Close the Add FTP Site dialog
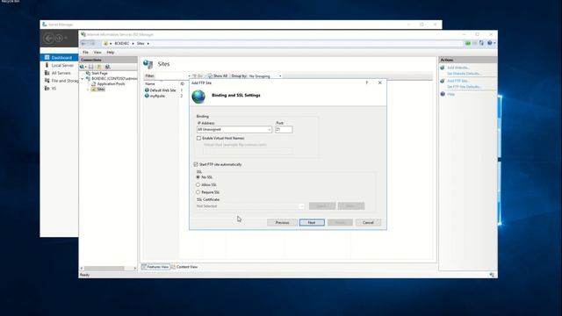Viewport: 562px width, 316px height. pos(380,83)
